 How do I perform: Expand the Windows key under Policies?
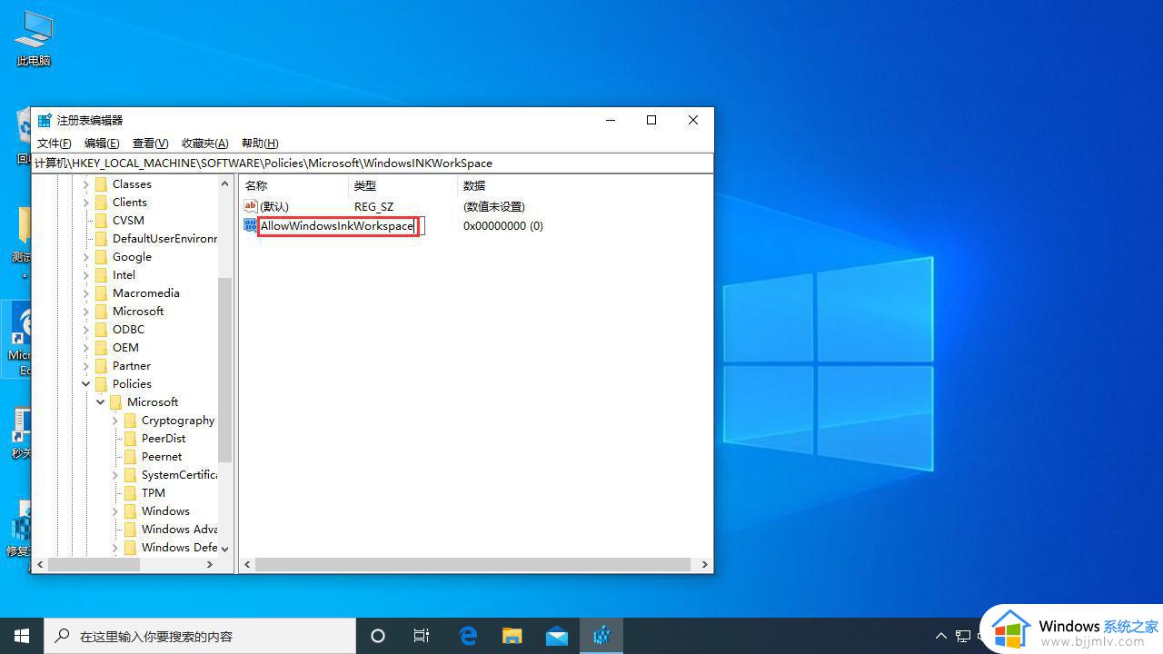tap(115, 511)
